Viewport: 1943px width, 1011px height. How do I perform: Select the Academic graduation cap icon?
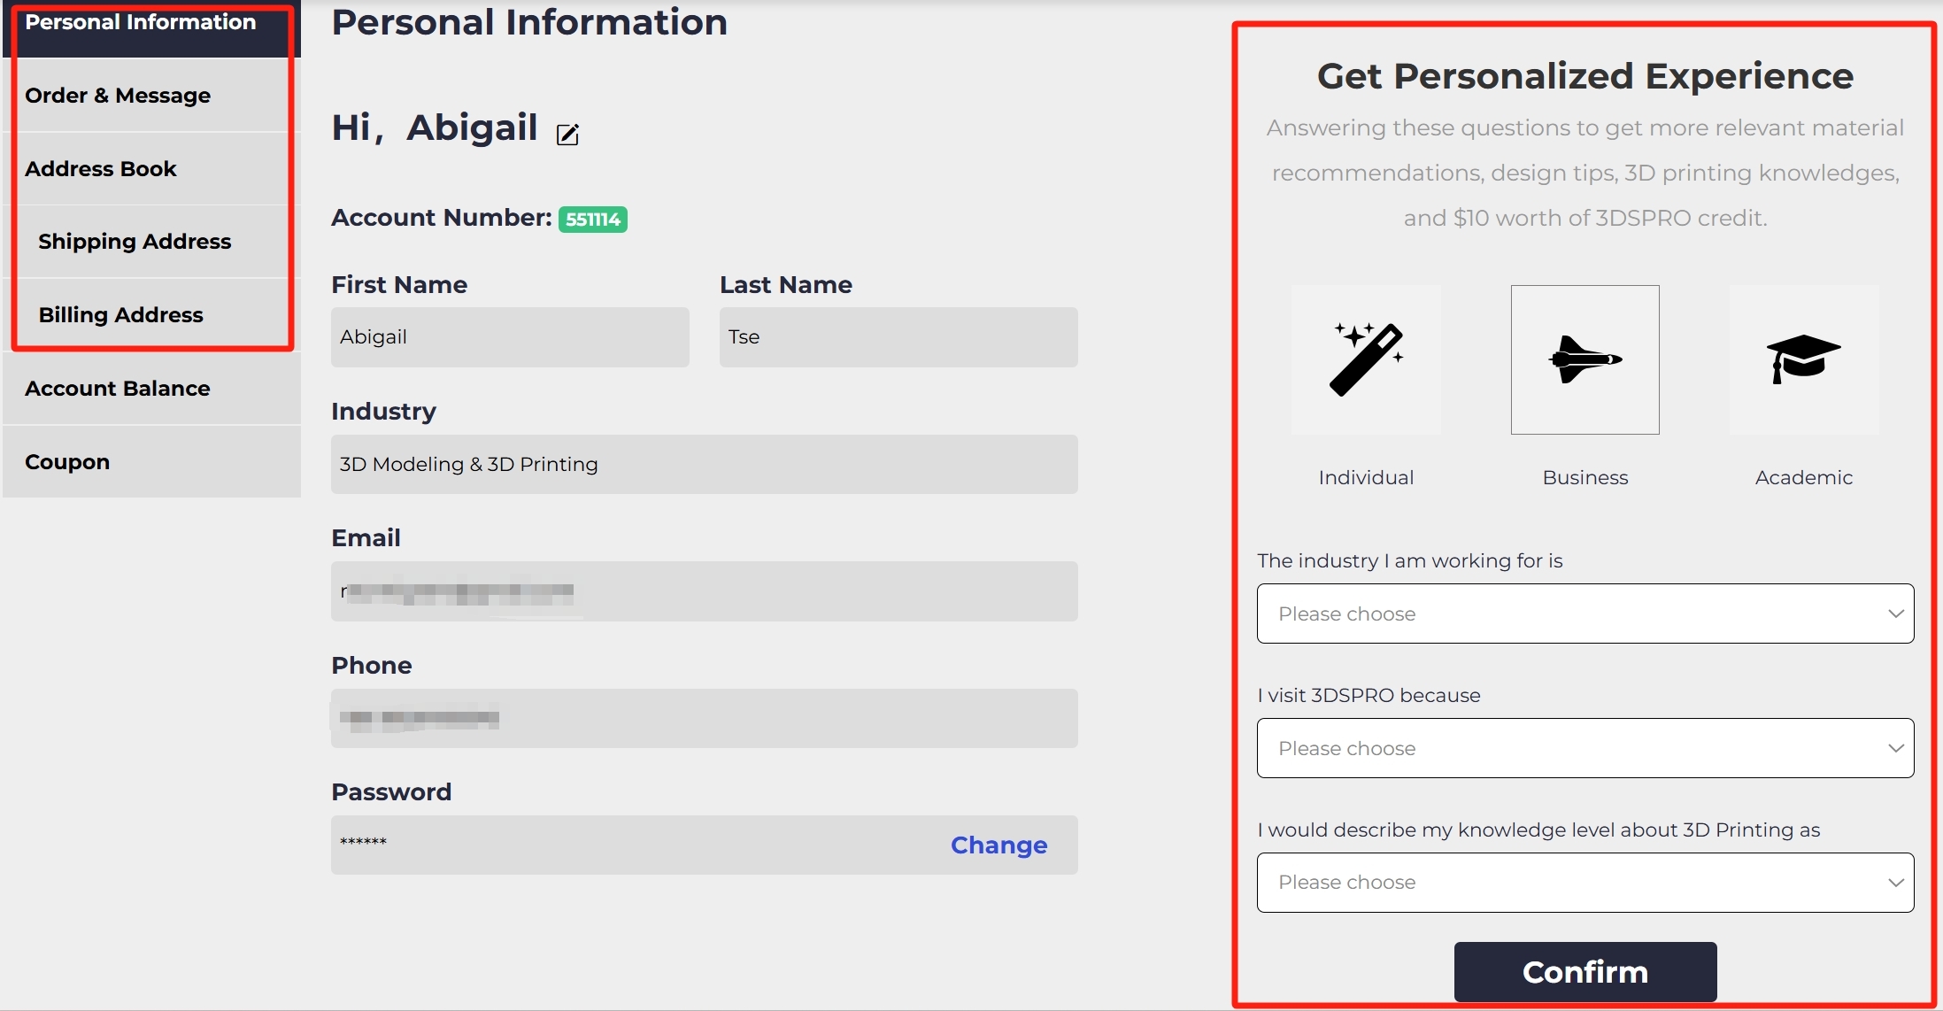(x=1803, y=359)
